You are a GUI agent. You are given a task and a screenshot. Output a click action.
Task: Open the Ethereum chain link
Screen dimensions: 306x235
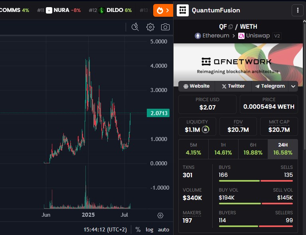[212, 36]
